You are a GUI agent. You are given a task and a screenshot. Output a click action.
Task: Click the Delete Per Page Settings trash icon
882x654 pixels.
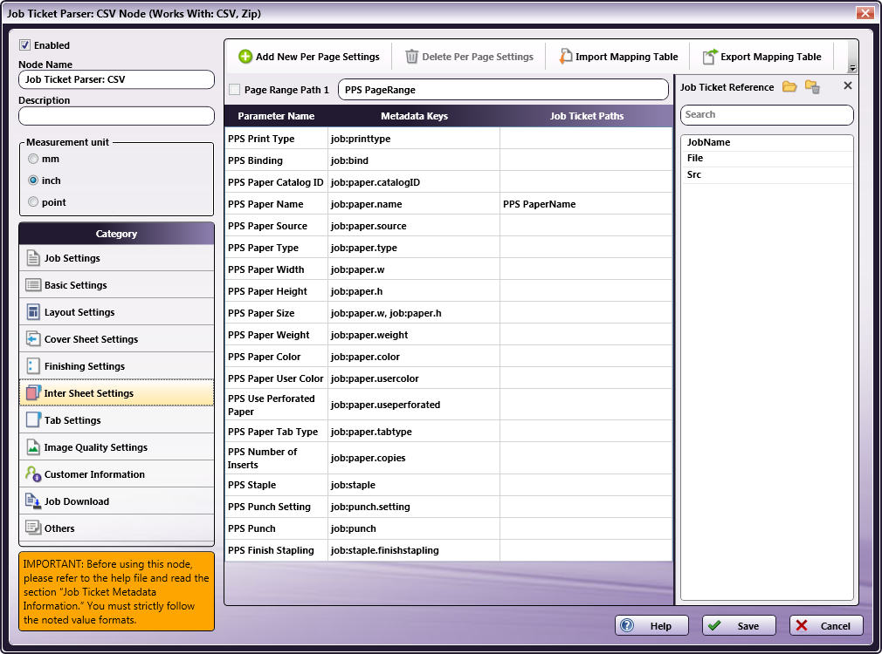coord(412,57)
